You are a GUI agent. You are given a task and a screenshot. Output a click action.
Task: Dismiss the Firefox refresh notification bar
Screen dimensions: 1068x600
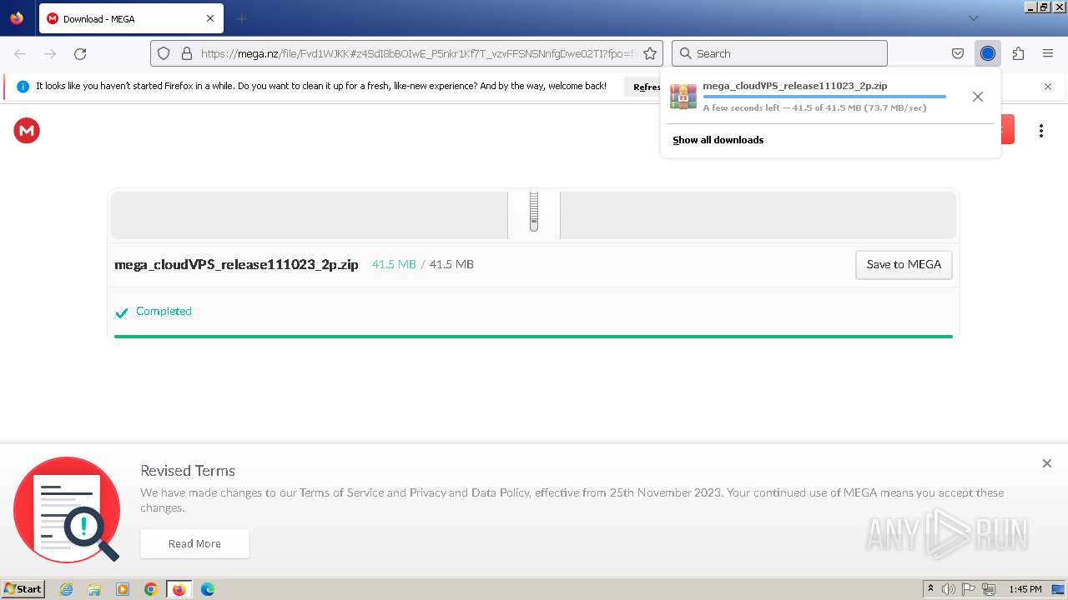[1048, 87]
